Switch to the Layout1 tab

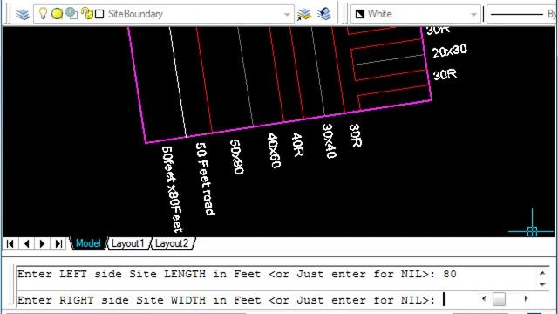pyautogui.click(x=128, y=244)
